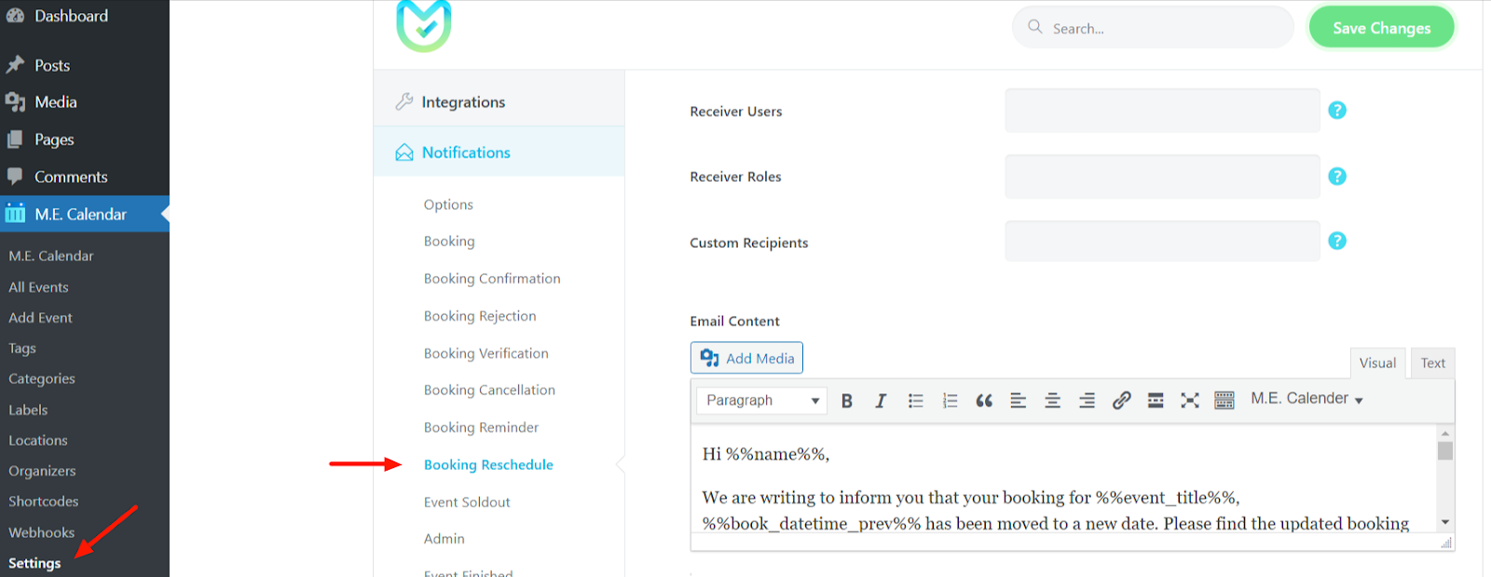Image resolution: width=1491 pixels, height=577 pixels.
Task: Insert a link with the chain icon
Action: click(1121, 401)
